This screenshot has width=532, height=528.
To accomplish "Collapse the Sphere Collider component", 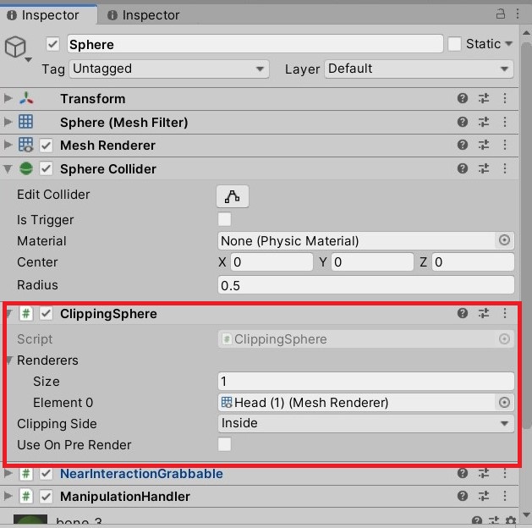I will click(x=8, y=168).
